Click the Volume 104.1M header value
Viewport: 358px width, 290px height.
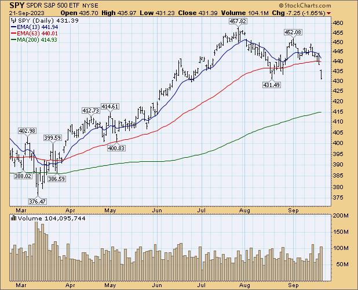245,13
